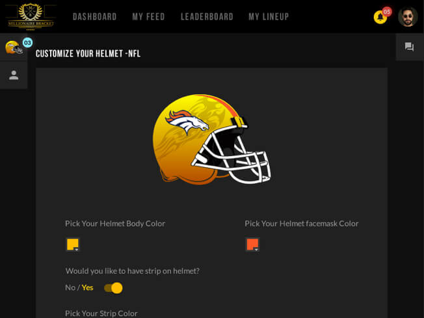Open the person profile sidebar icon

tap(14, 75)
